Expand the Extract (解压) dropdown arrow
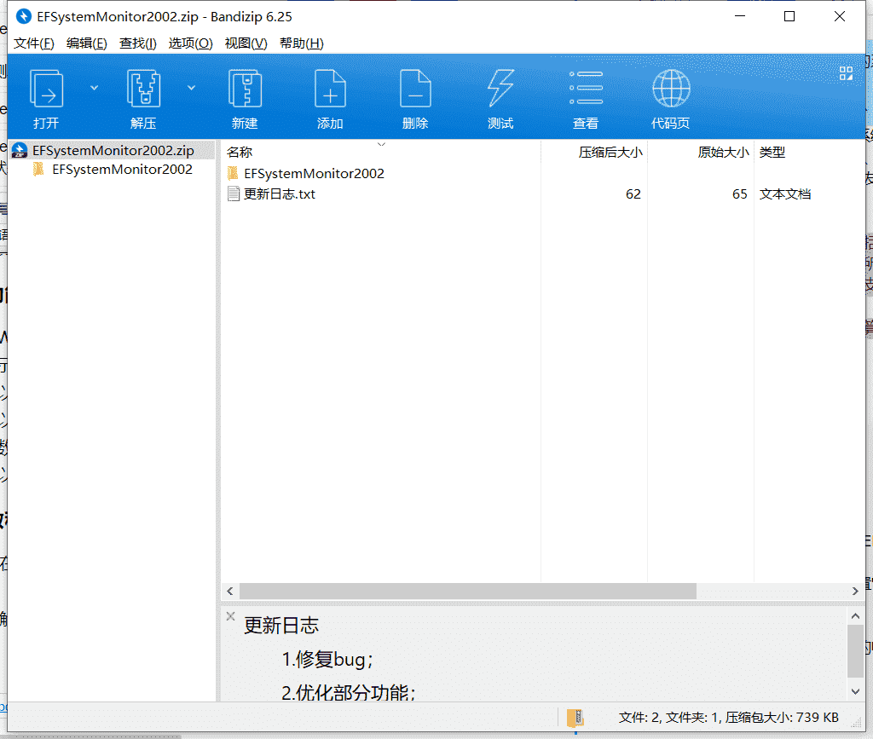Screen dimensions: 873x739 (191, 88)
